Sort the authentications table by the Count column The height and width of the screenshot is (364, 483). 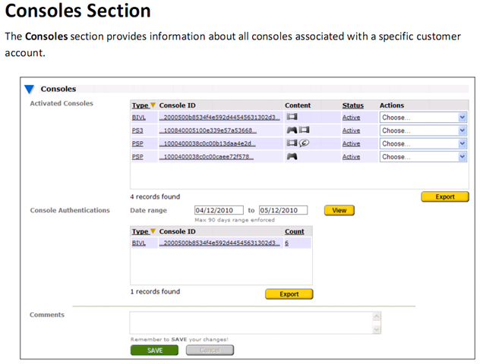pos(294,231)
